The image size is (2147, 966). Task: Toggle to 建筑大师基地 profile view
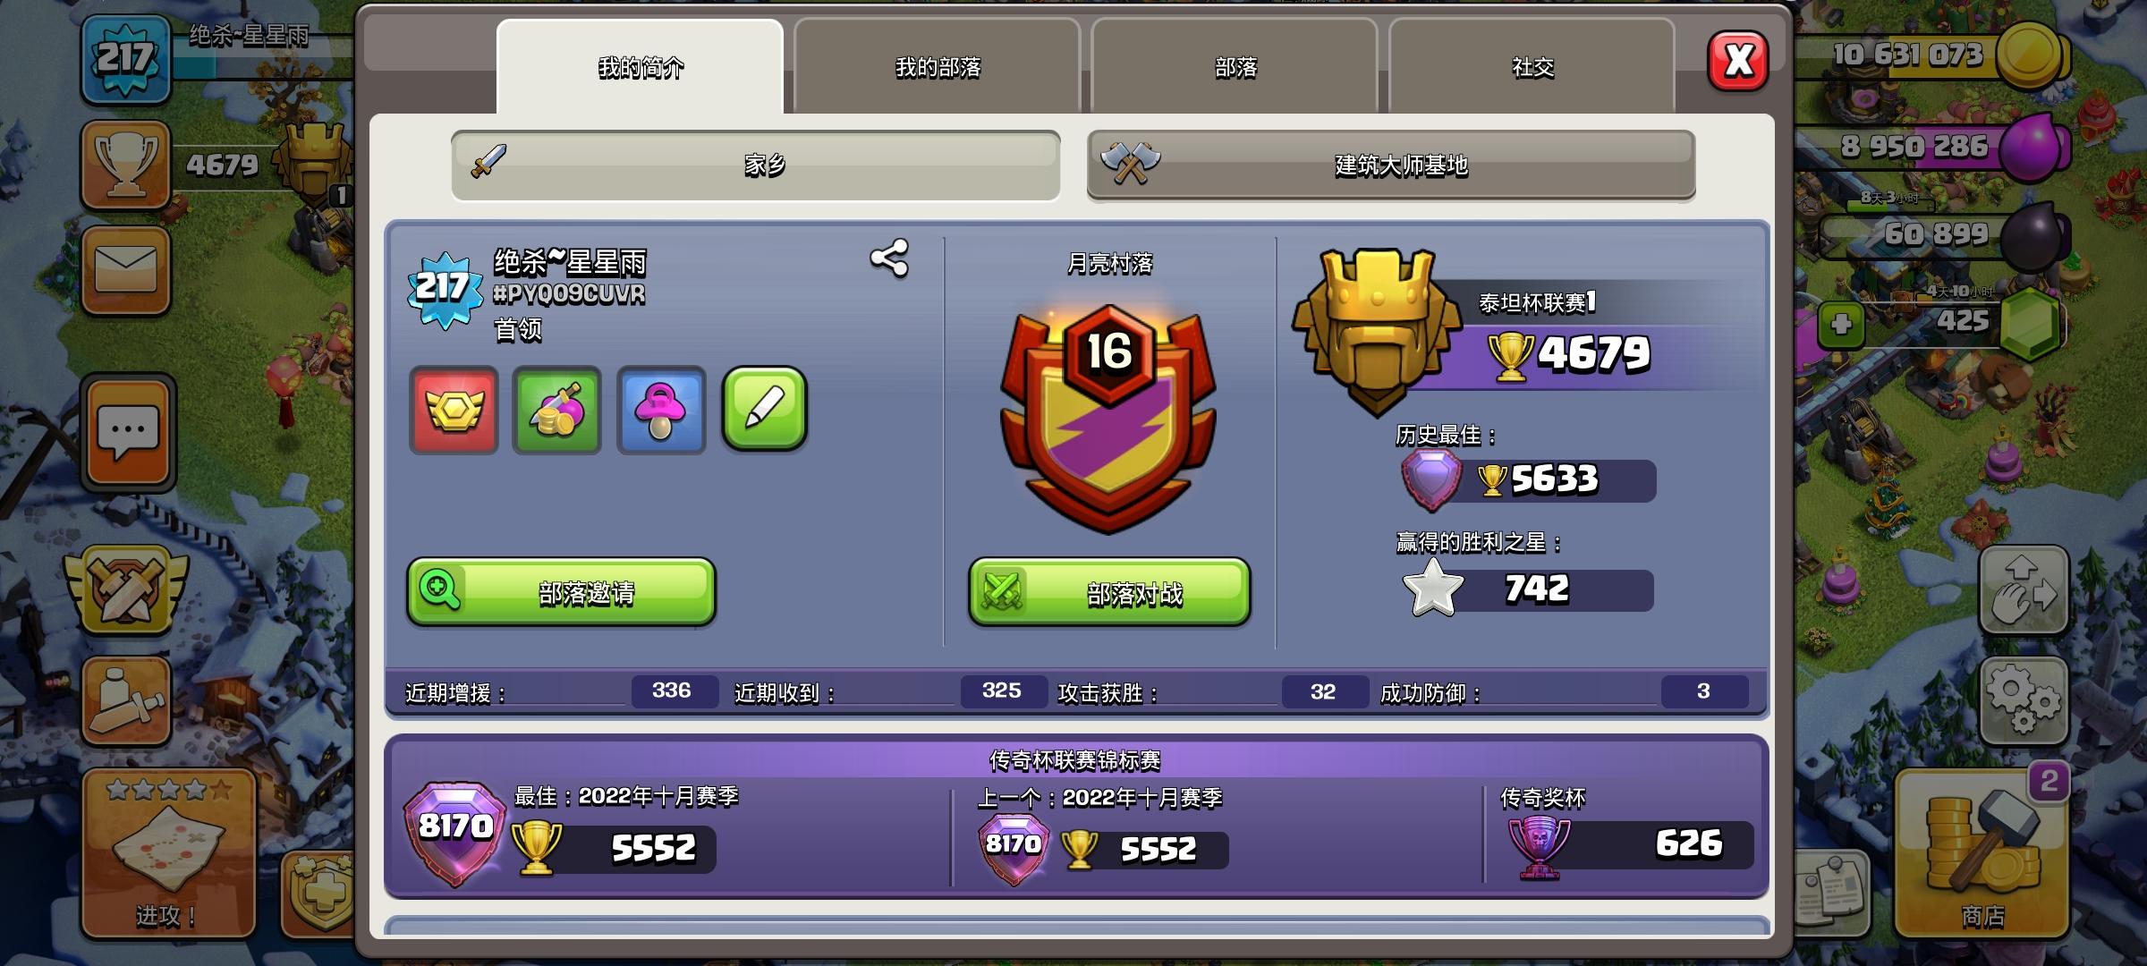pyautogui.click(x=1391, y=165)
